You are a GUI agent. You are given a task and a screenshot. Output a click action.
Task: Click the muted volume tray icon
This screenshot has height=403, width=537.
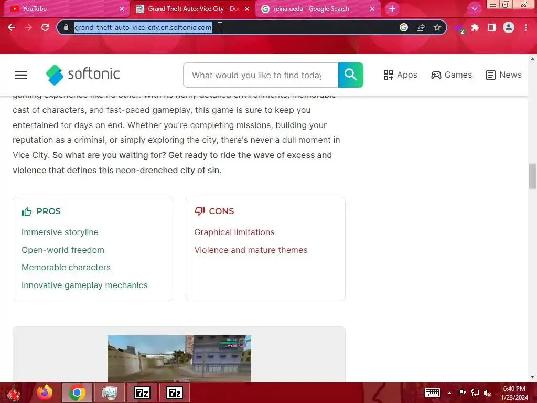(x=488, y=393)
